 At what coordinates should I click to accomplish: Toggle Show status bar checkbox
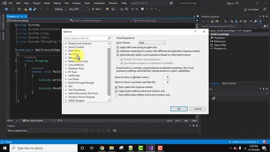coord(116,87)
